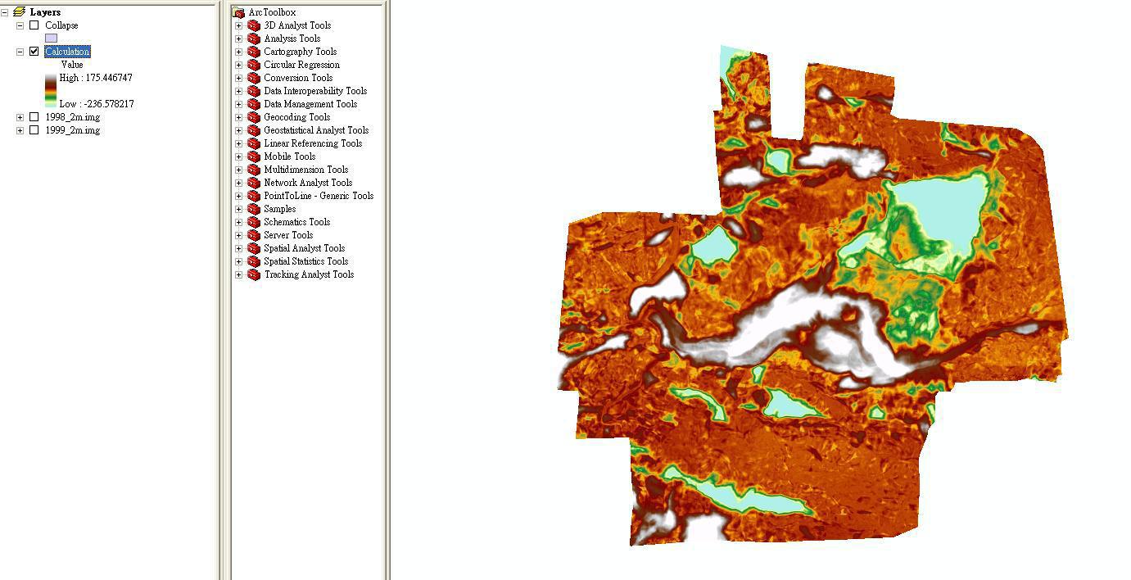Expand the Cartography Tools toolbox

pyautogui.click(x=238, y=52)
